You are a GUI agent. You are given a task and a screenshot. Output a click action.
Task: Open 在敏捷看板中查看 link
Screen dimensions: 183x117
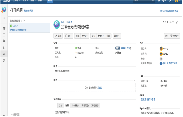tap(148, 100)
